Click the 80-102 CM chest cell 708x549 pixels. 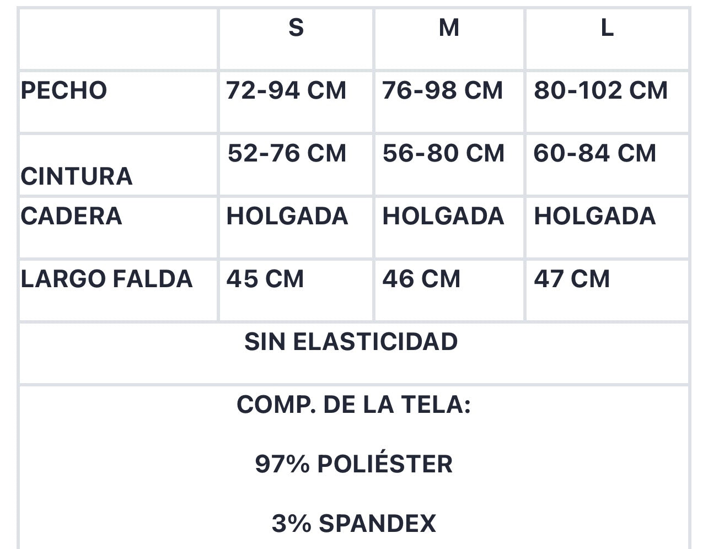tap(600, 90)
